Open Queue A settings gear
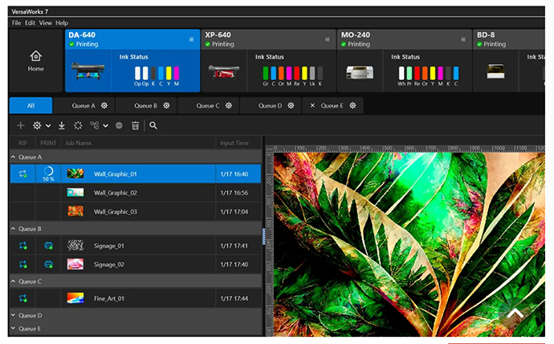554x344 pixels. tap(104, 106)
